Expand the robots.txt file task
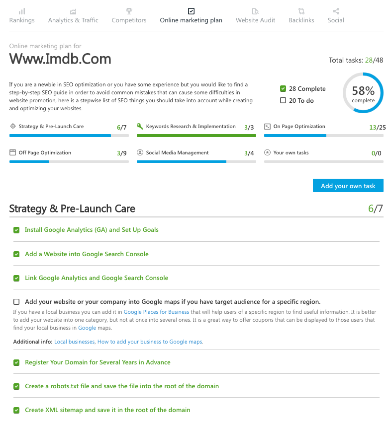Image resolution: width=391 pixels, height=421 pixels. click(122, 386)
